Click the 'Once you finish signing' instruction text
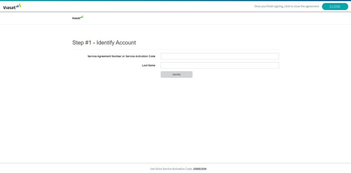 coord(287,6)
